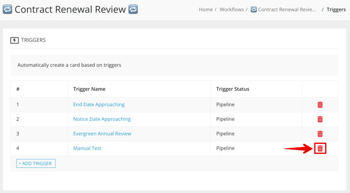Click breadcrumb workflow icon before Contract Renewal
This screenshot has width=350, height=193.
(x=253, y=9)
